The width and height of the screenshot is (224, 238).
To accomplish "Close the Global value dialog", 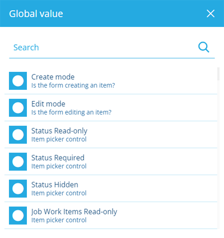I will pos(211,13).
